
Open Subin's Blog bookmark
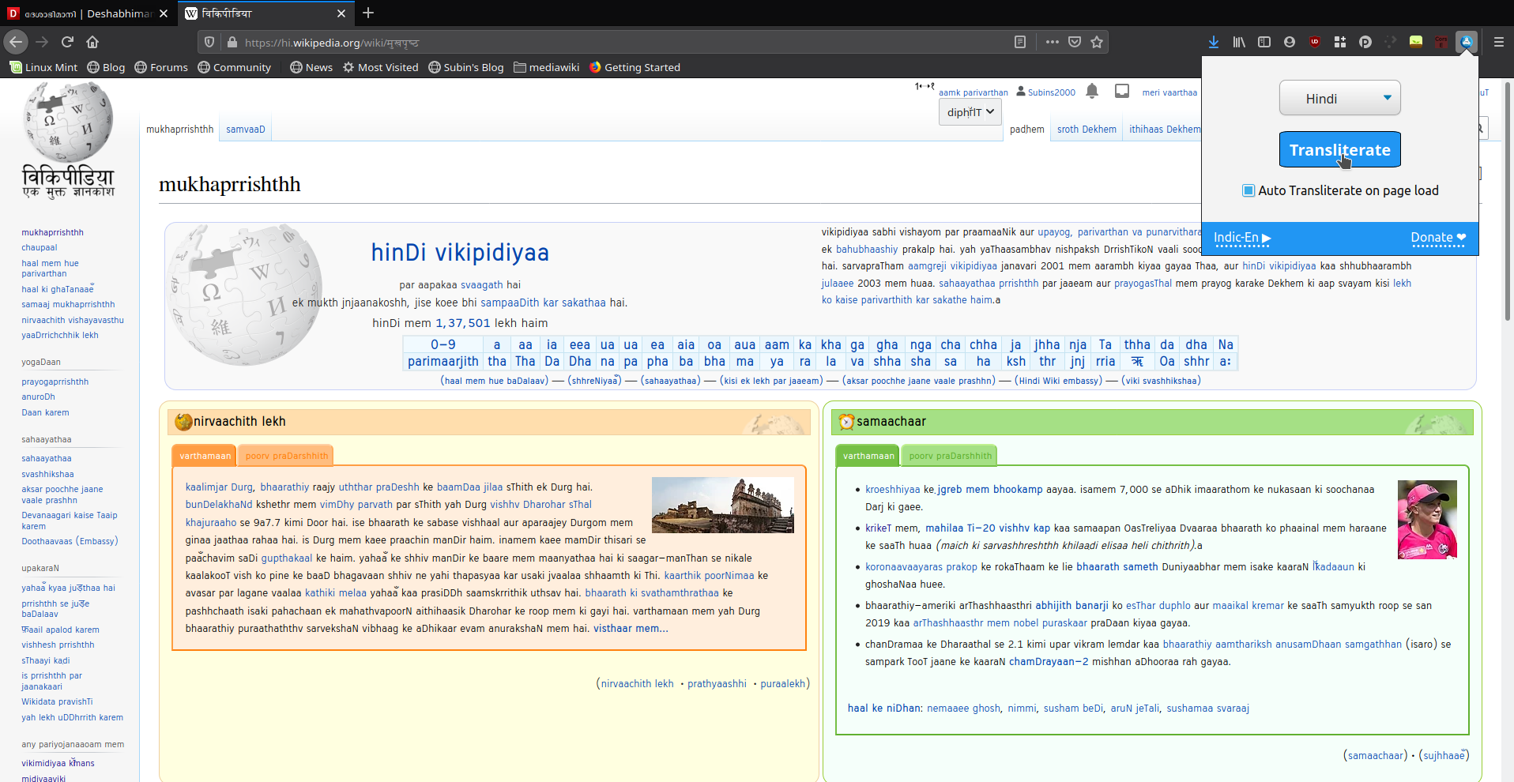[466, 67]
